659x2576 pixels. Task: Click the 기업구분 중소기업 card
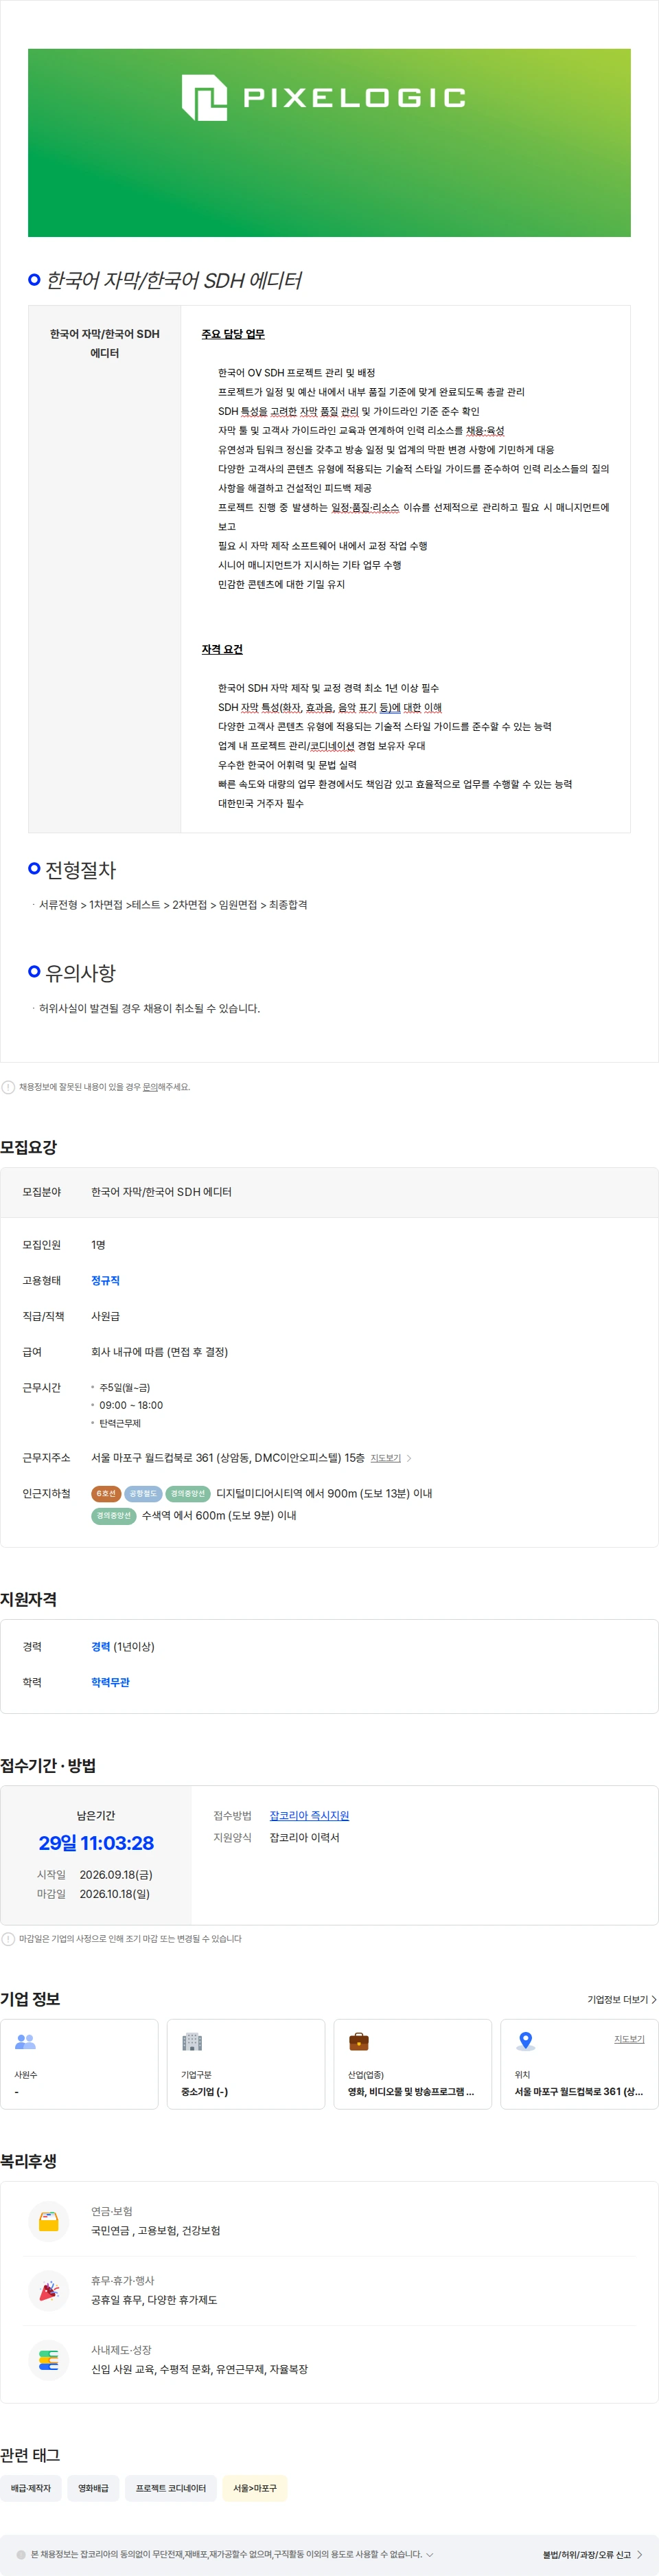point(246,2065)
